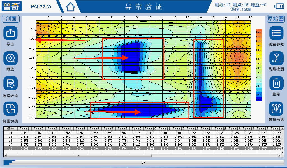The height and width of the screenshot is (168, 287).
Task: Run Line Detection (线路检测) icon
Action: click(x=276, y=58)
